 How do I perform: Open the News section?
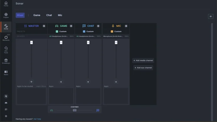coord(6,73)
